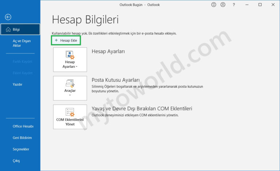Select Yazdır in the sidebar
The height and width of the screenshot is (171, 280).
point(17,84)
